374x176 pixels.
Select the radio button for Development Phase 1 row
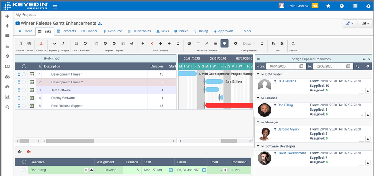pos(24,74)
